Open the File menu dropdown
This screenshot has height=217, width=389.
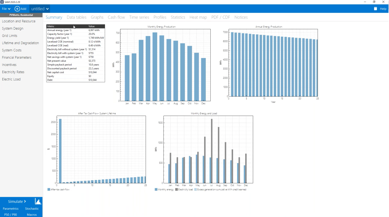(6, 9)
